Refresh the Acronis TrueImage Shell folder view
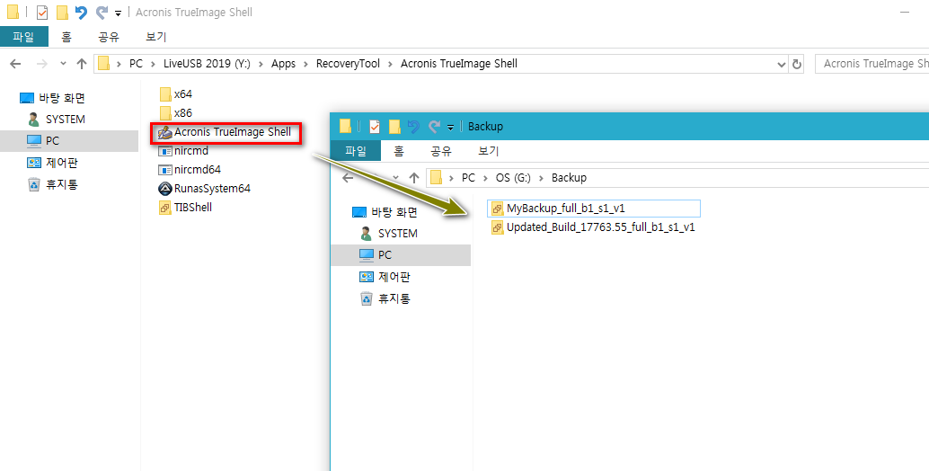 pyautogui.click(x=797, y=64)
